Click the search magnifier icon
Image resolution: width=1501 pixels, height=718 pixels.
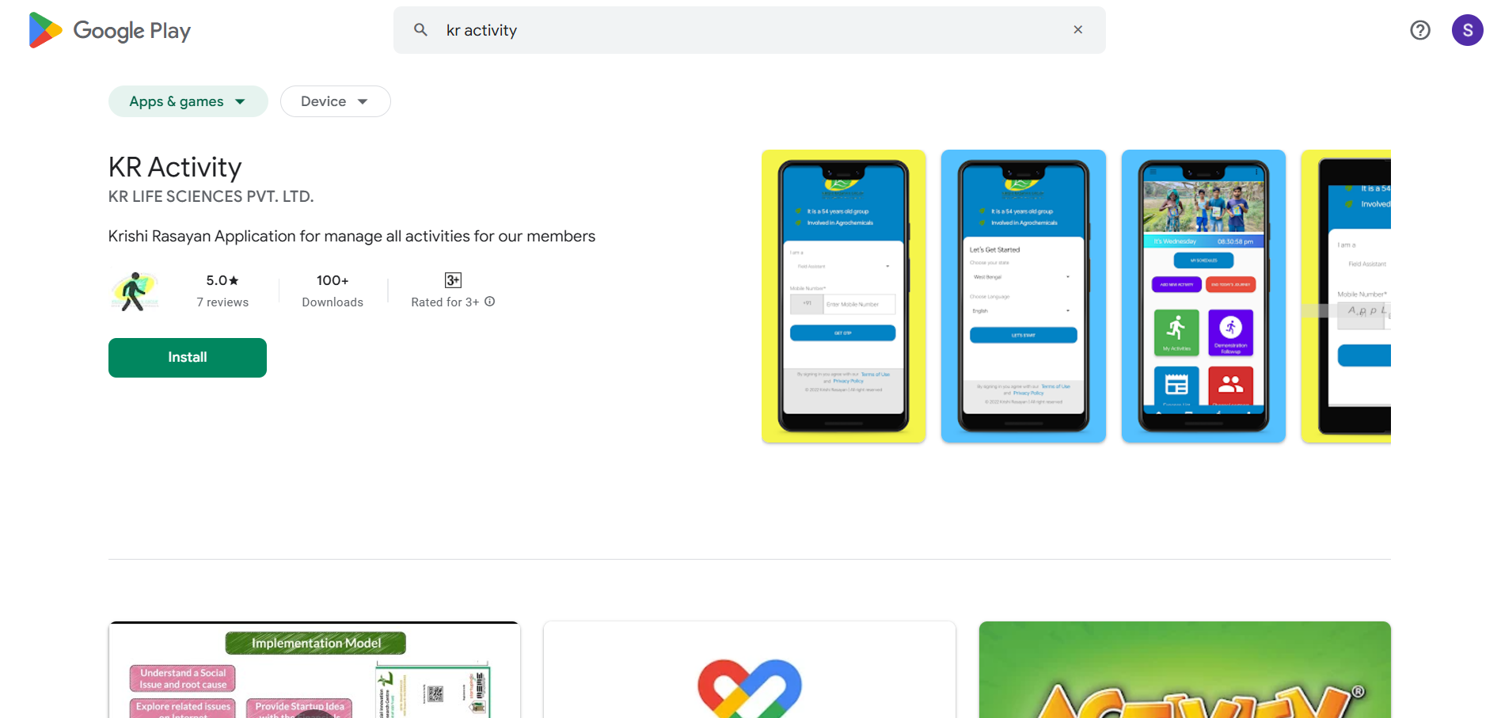click(420, 30)
